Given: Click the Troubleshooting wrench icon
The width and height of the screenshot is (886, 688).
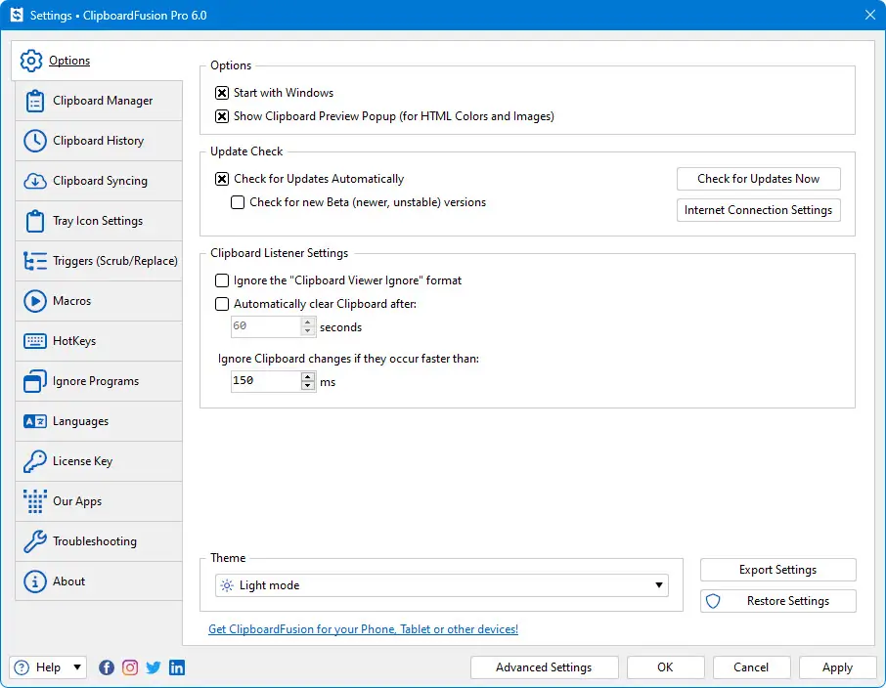Looking at the screenshot, I should pos(35,541).
